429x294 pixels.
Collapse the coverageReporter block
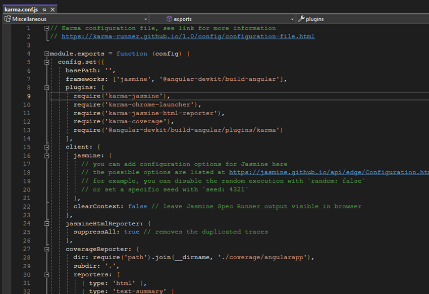tap(46, 249)
